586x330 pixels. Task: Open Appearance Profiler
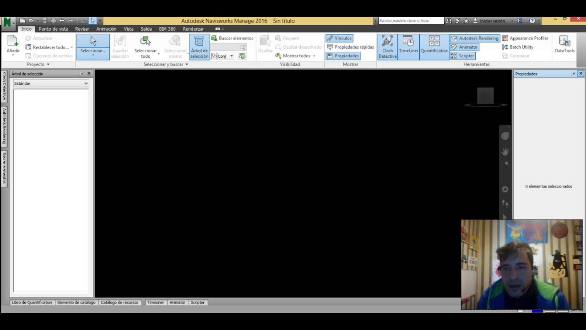pyautogui.click(x=525, y=38)
